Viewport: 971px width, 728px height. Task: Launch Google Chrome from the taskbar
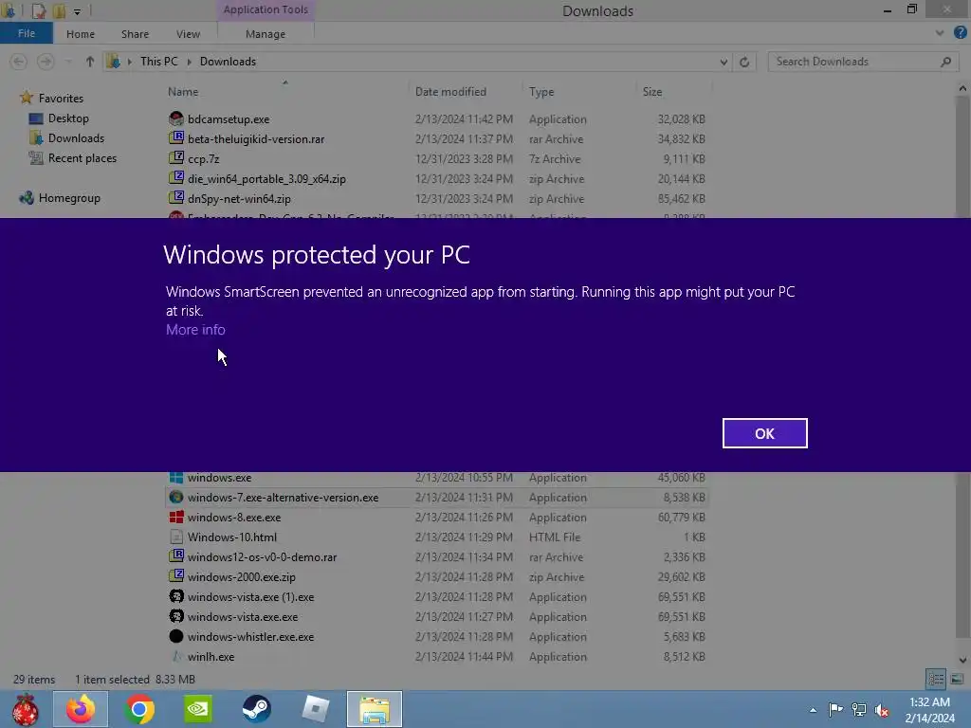(x=139, y=709)
